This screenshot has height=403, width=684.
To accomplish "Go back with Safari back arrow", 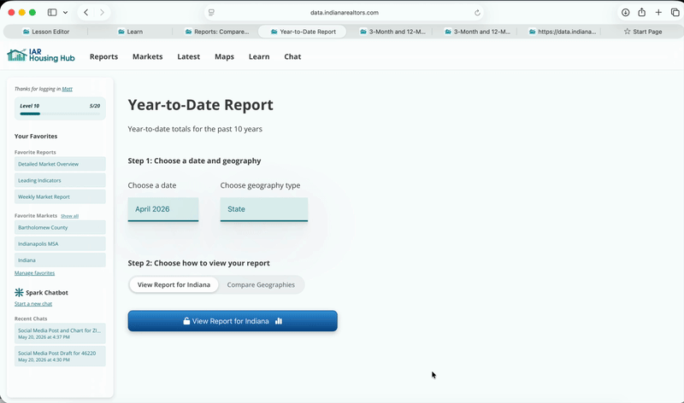I will click(86, 13).
